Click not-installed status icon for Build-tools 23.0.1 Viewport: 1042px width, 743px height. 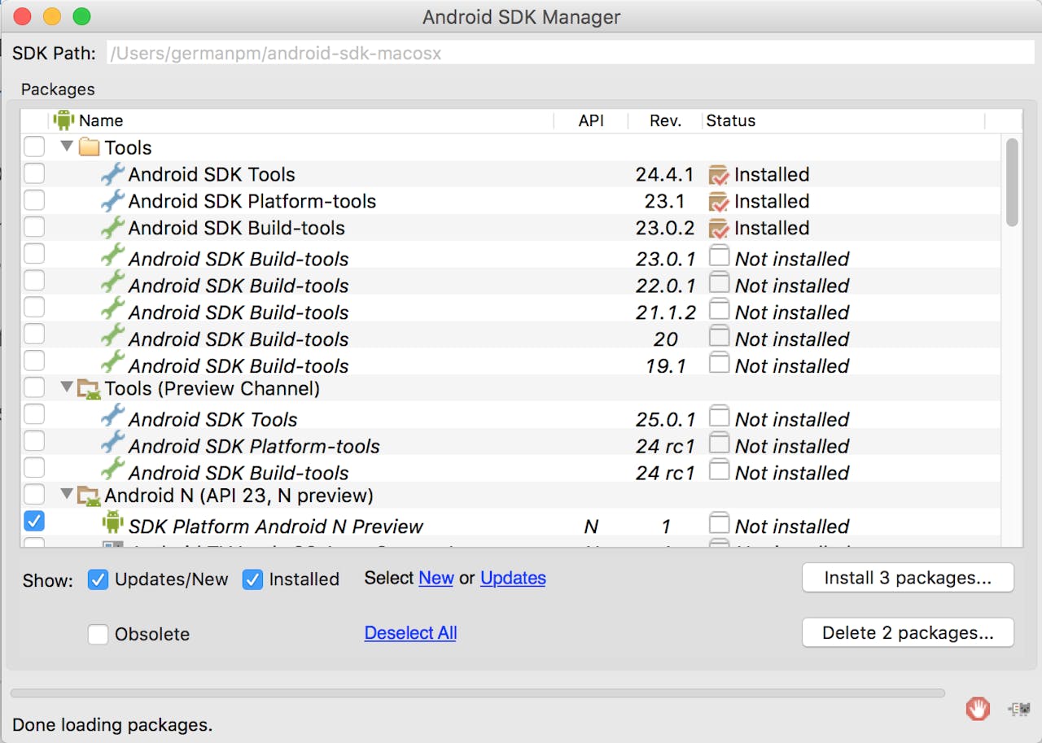pos(719,256)
